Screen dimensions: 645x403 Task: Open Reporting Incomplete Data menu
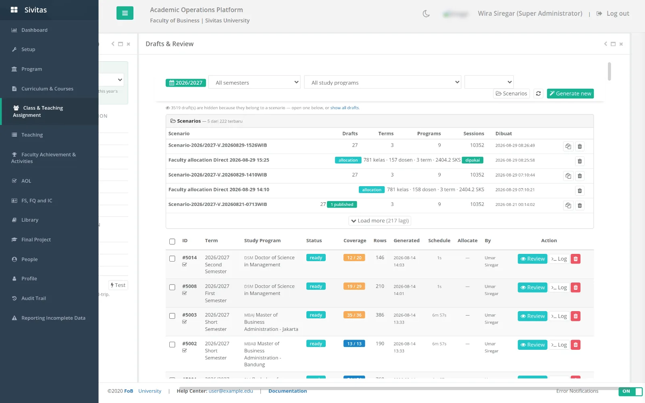click(49, 318)
